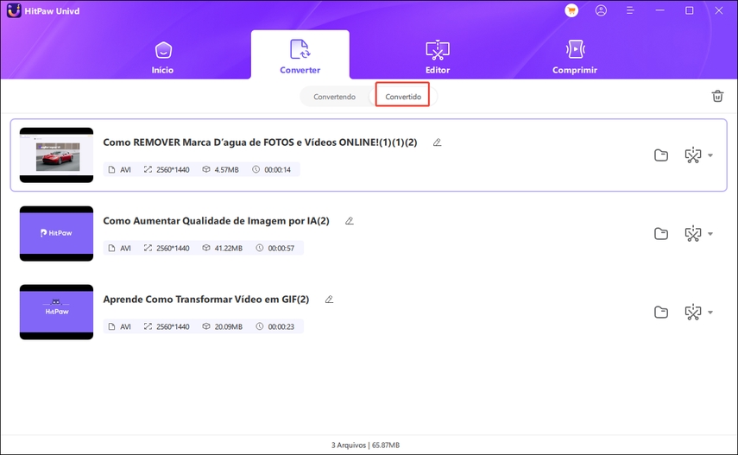Click the 00:00:23 duration value
Viewport: 738px width, 455px height.
[x=281, y=326]
